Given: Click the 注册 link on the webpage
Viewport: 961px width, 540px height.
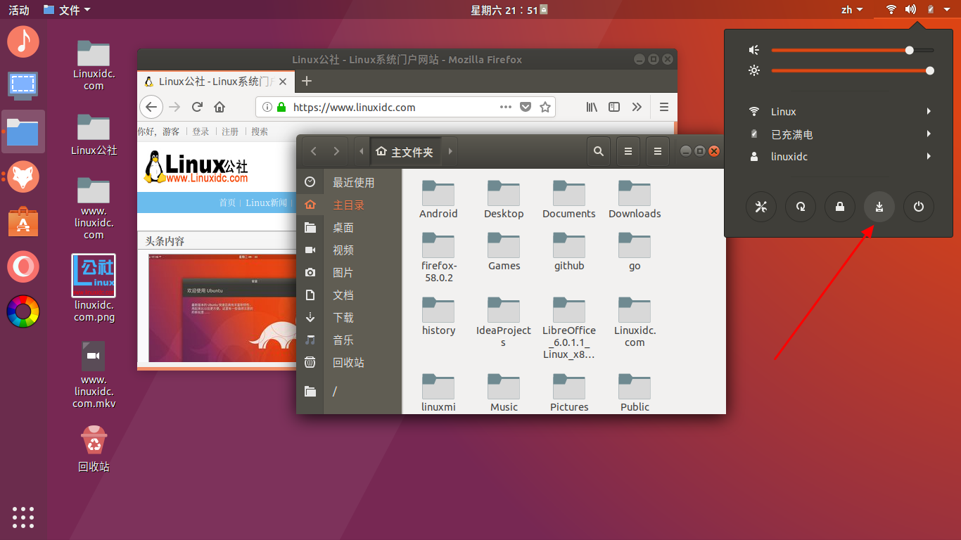Looking at the screenshot, I should click(230, 131).
